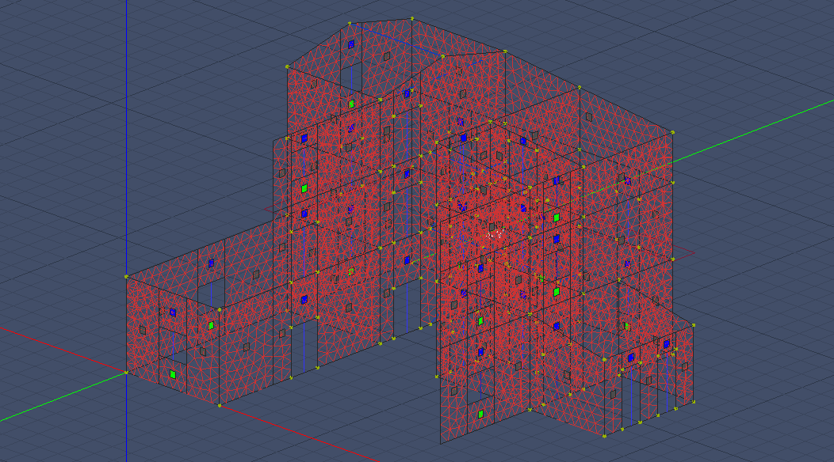The height and width of the screenshot is (462, 834).
Task: Pick the yellow node at the building's highest roof corner
Action: tap(412, 19)
